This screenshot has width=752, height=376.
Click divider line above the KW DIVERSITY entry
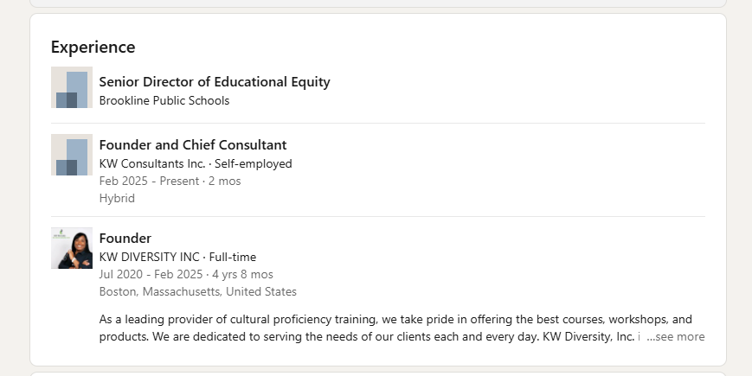click(x=378, y=216)
